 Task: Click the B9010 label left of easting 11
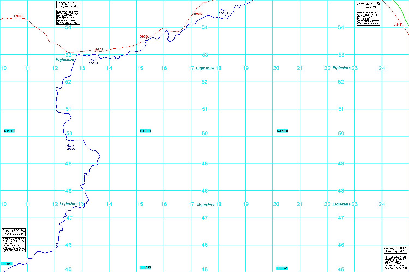click(18, 16)
